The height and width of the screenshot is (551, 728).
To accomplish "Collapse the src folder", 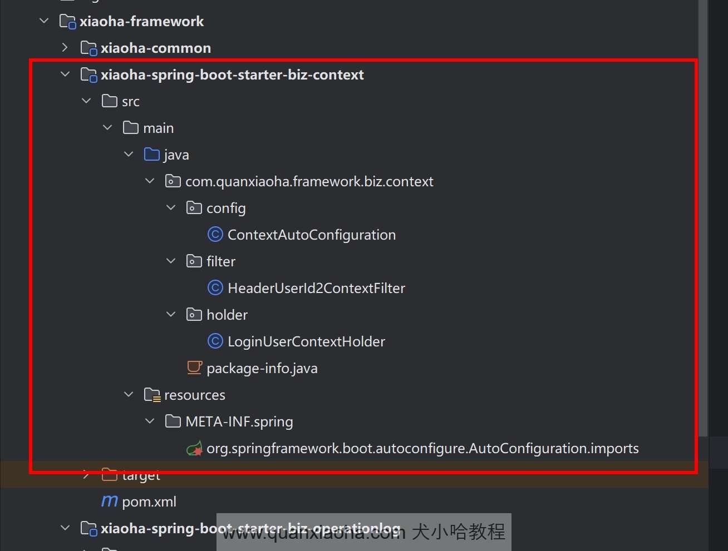I will coord(86,101).
